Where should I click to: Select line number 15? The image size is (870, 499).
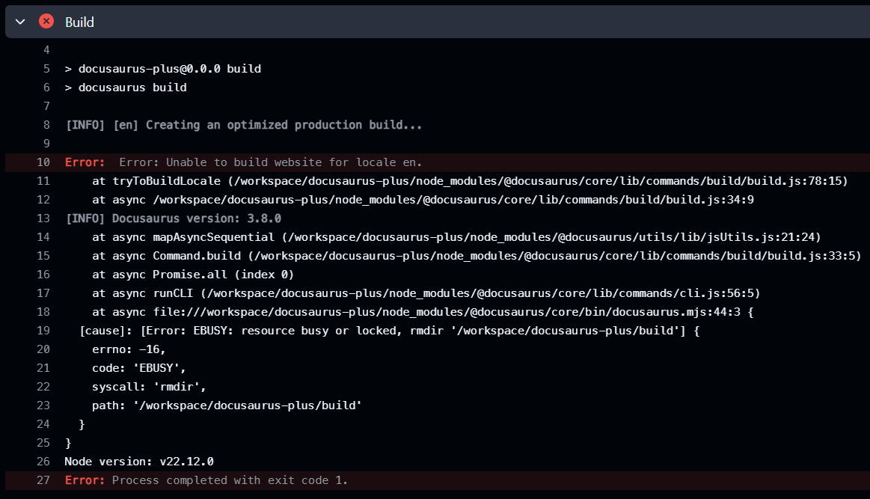click(x=43, y=256)
